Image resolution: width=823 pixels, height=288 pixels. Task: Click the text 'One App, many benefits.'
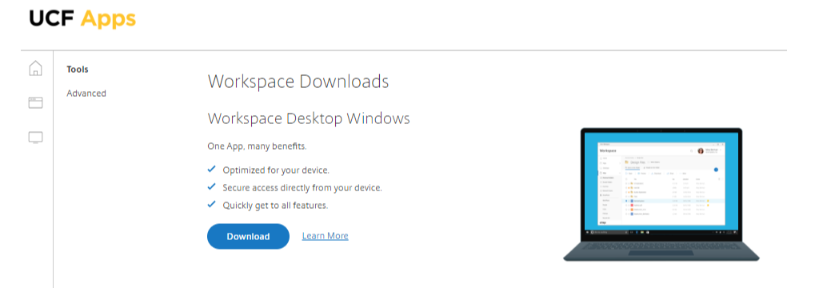point(258,146)
